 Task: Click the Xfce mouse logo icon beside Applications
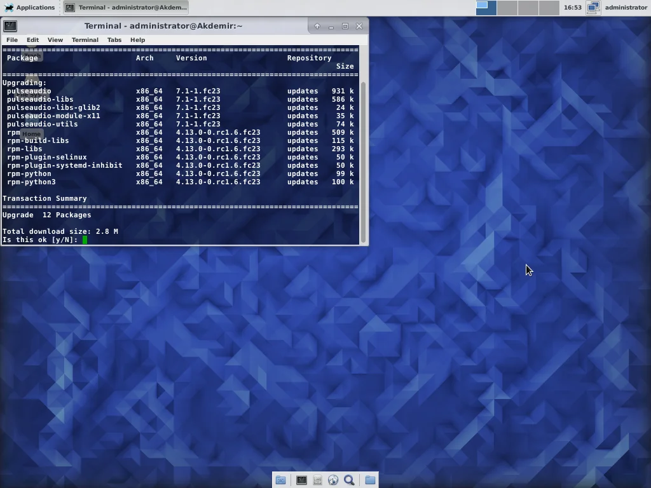(9, 8)
